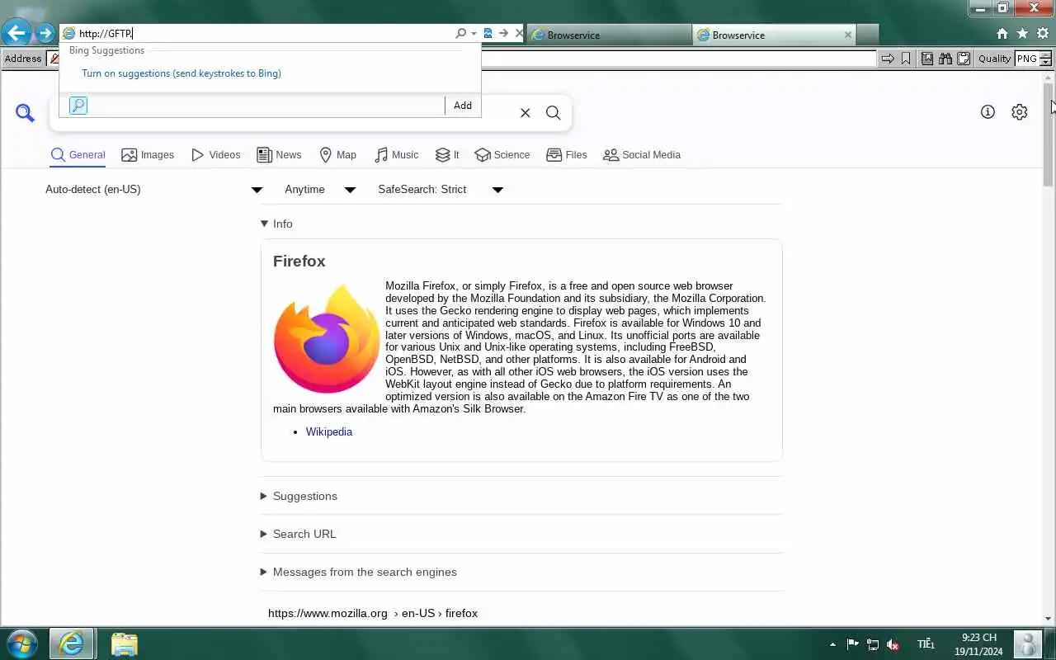Screen dimensions: 1056x660
Task: Open Action Center flag icon
Action: 852,644
